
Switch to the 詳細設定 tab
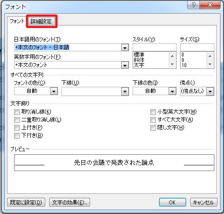tap(42, 21)
